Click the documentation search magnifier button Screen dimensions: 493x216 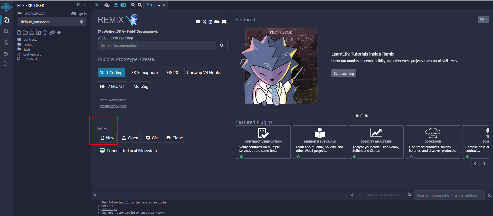point(222,46)
